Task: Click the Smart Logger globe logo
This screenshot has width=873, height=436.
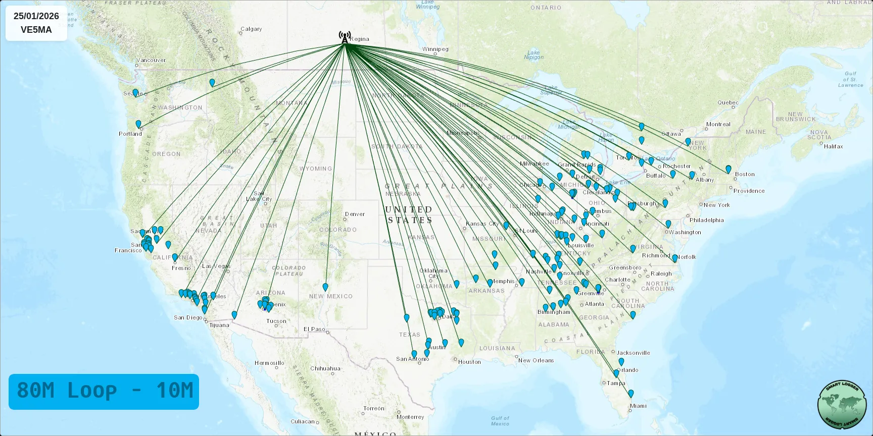Action: (842, 405)
